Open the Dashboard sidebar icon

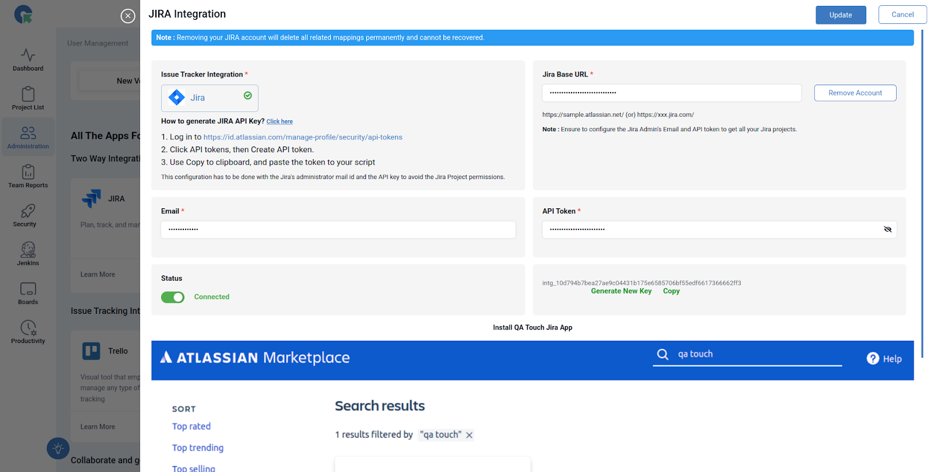(28, 55)
